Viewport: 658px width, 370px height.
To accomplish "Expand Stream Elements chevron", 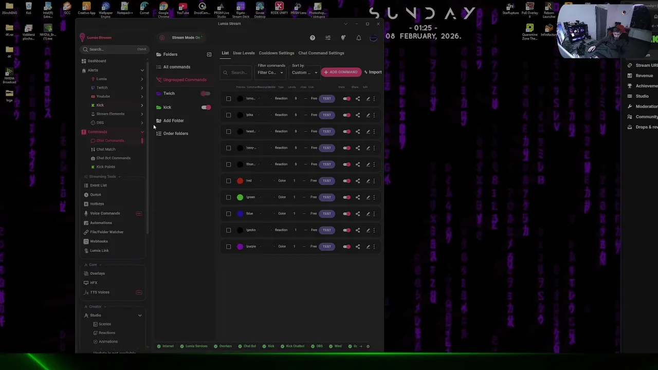I will pyautogui.click(x=142, y=114).
